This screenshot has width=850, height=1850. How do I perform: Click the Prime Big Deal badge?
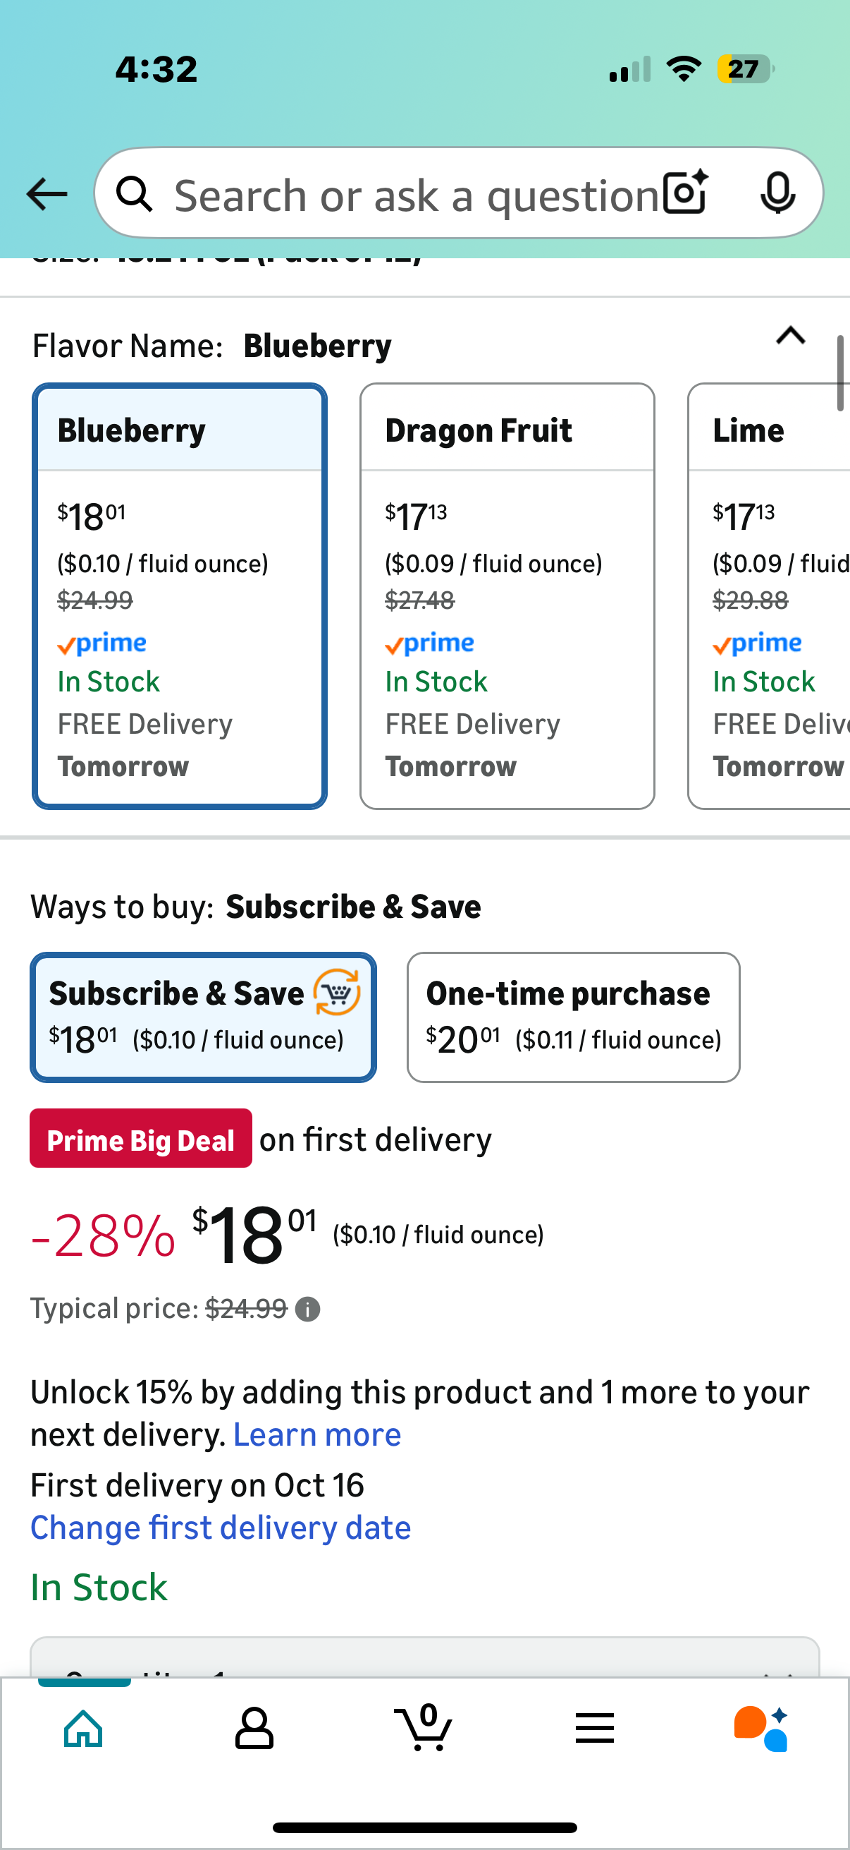click(140, 1139)
